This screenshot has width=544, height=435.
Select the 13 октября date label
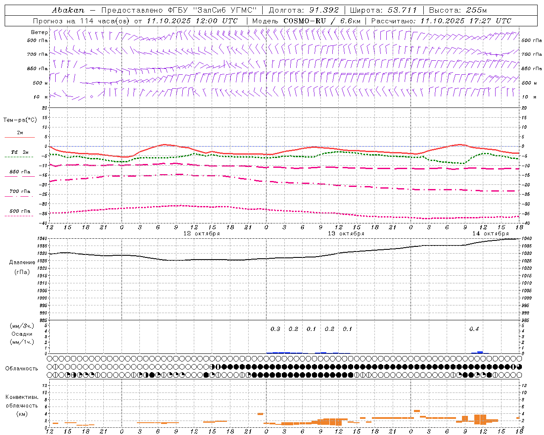[x=346, y=234]
